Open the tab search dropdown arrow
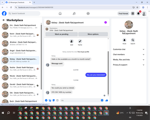This screenshot has height=120, width=150. click(2, 2)
